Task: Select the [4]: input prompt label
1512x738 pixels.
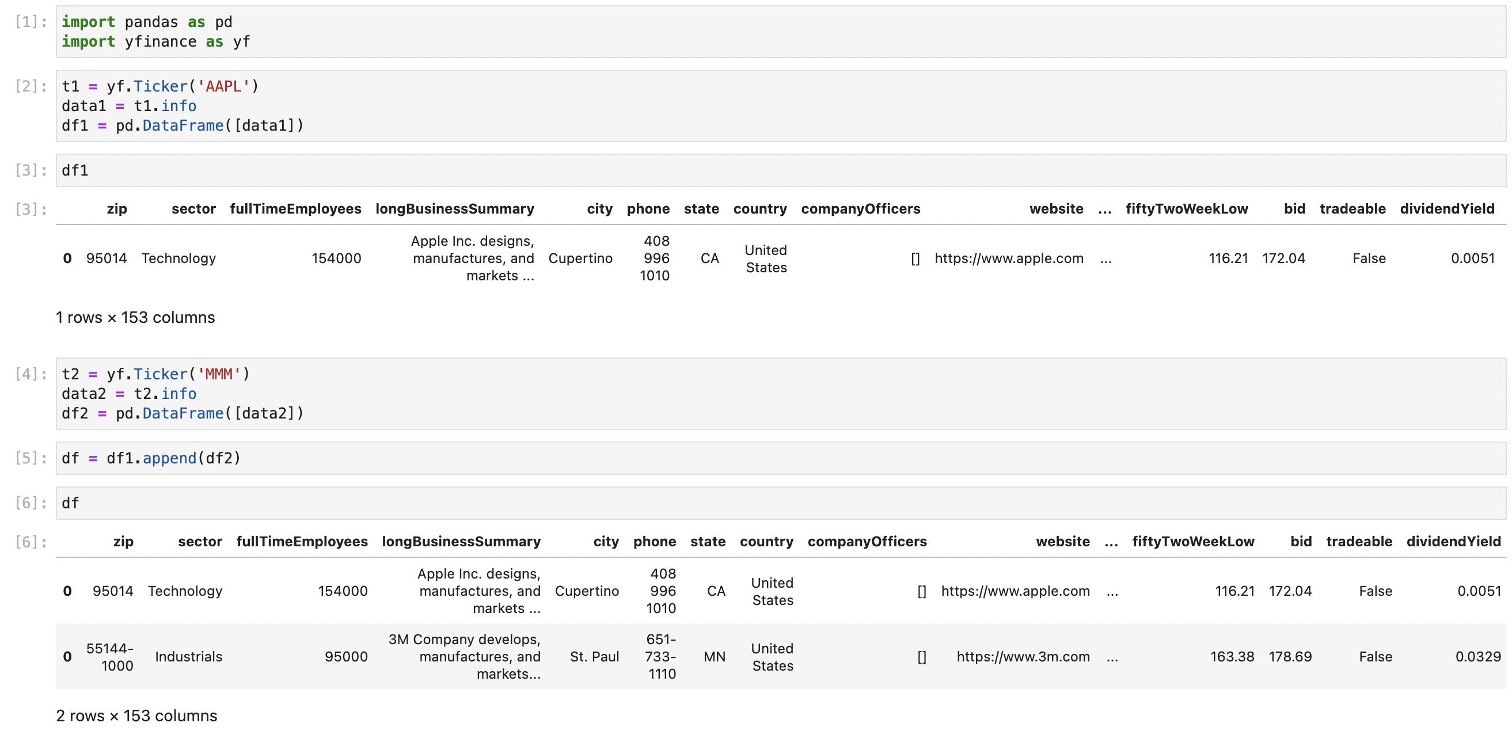Action: [31, 374]
